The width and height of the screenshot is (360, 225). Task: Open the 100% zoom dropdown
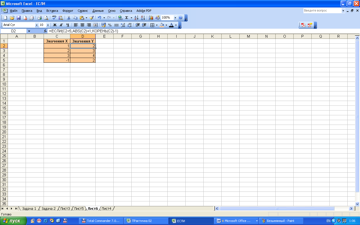click(175, 18)
